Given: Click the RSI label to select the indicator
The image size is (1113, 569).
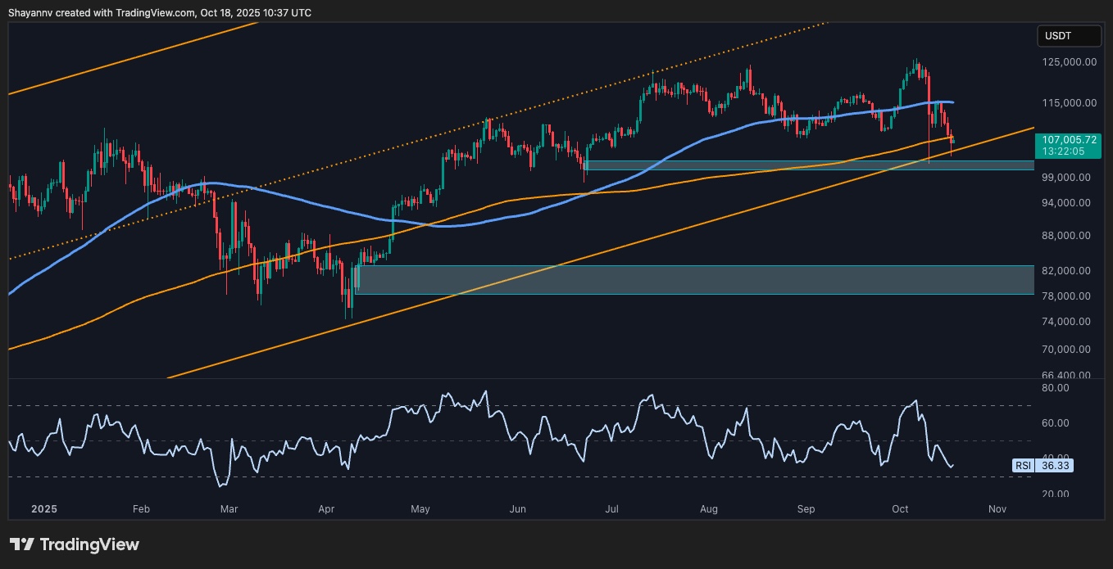Looking at the screenshot, I should coord(1022,466).
